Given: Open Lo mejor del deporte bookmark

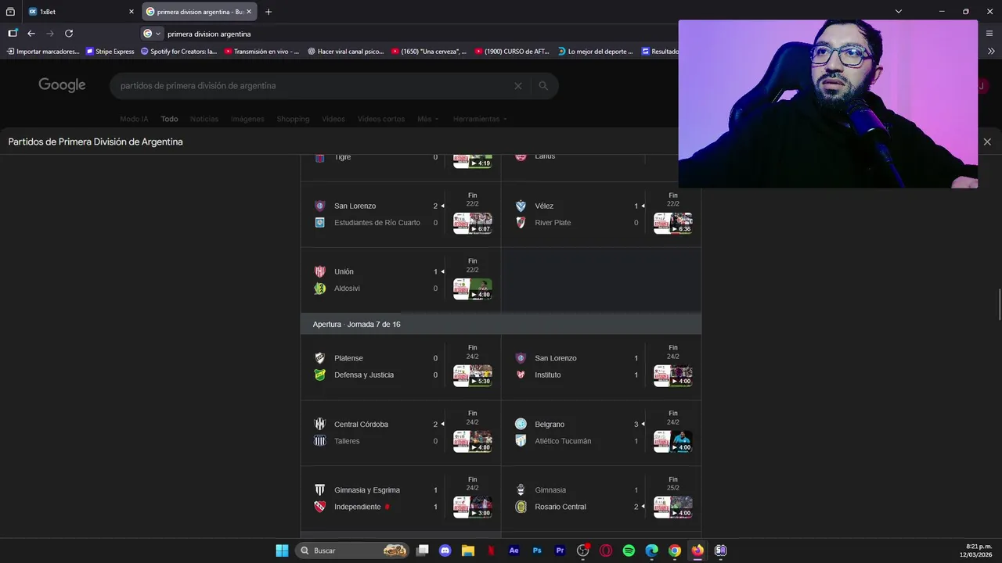Looking at the screenshot, I should [x=596, y=52].
